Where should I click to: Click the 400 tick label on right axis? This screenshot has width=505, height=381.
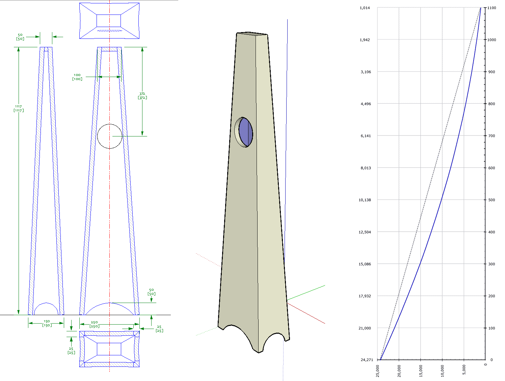click(x=491, y=232)
